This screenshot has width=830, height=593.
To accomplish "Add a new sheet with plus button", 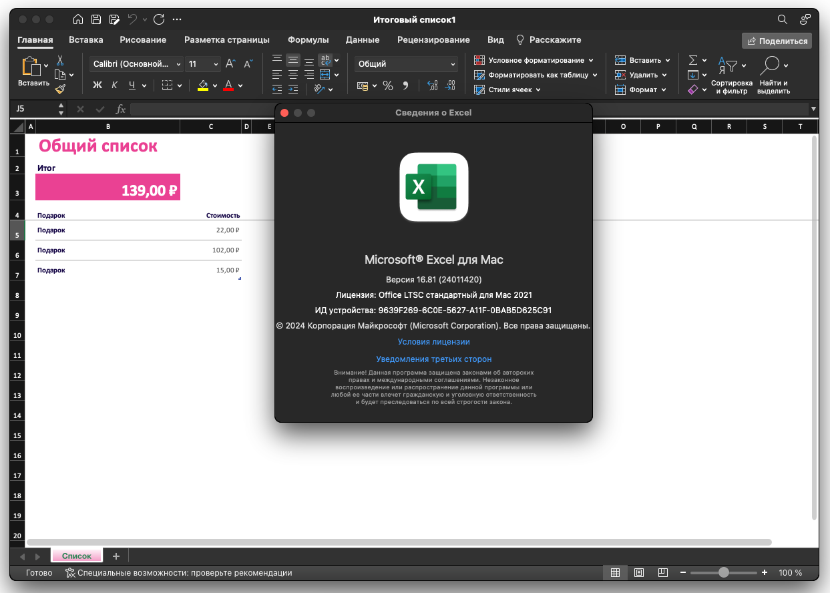I will (116, 556).
